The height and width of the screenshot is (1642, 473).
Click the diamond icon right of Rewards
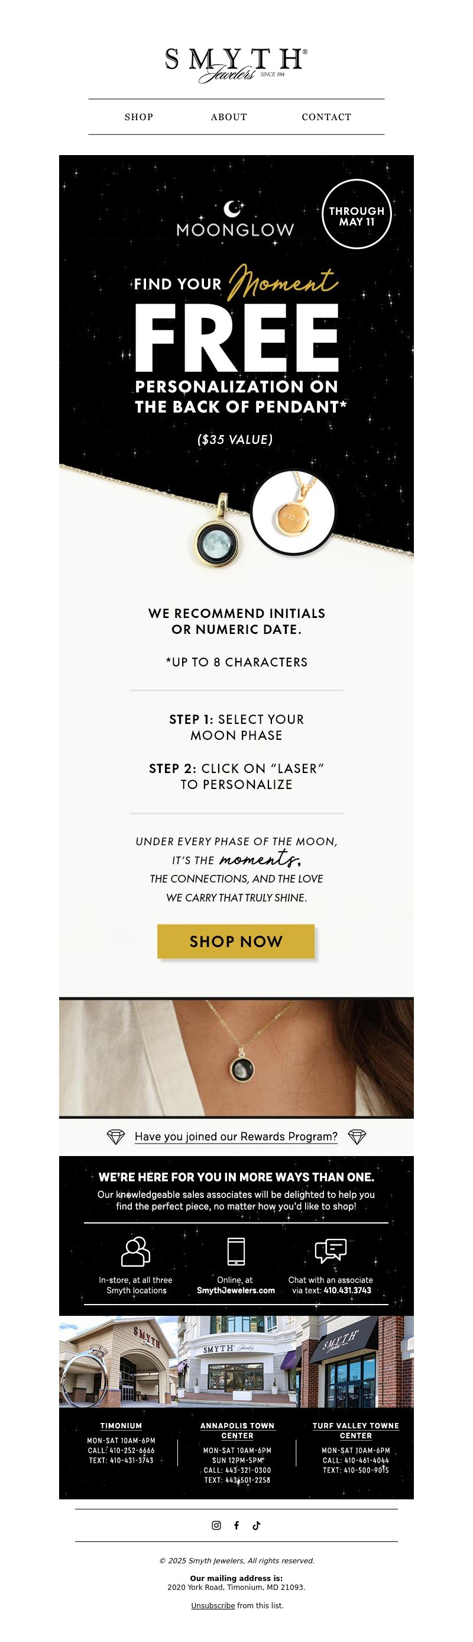[357, 1136]
